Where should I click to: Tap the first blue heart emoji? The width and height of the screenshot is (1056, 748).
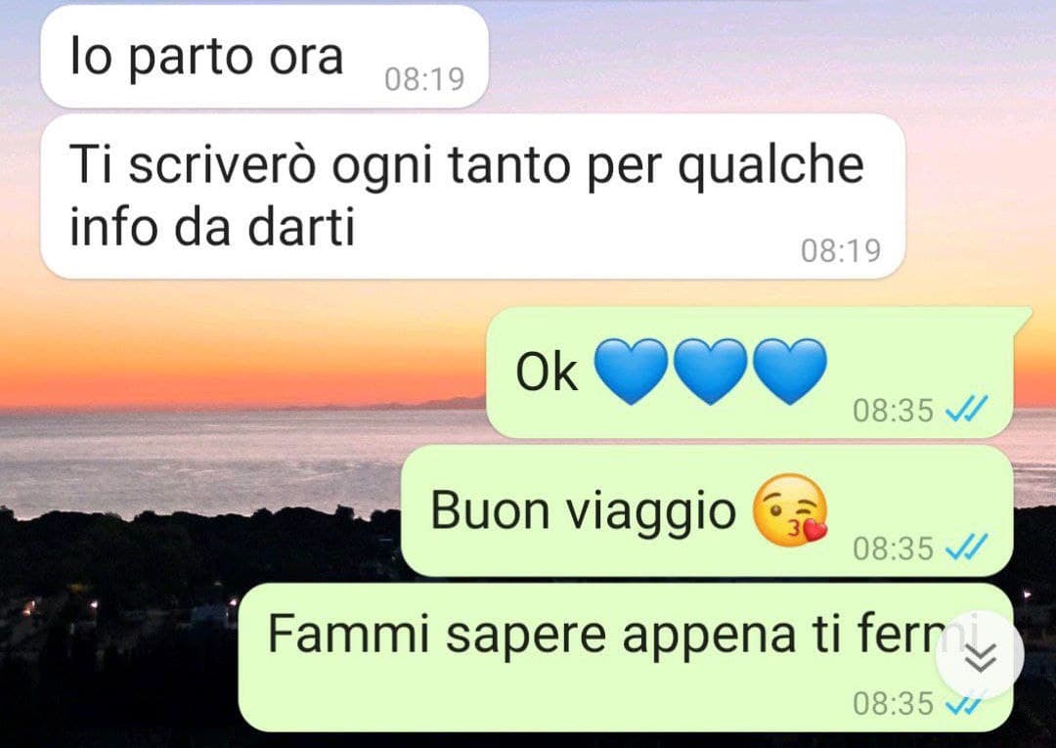[631, 371]
